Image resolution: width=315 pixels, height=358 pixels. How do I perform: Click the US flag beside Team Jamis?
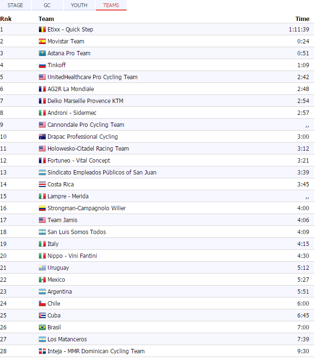pyautogui.click(x=42, y=220)
